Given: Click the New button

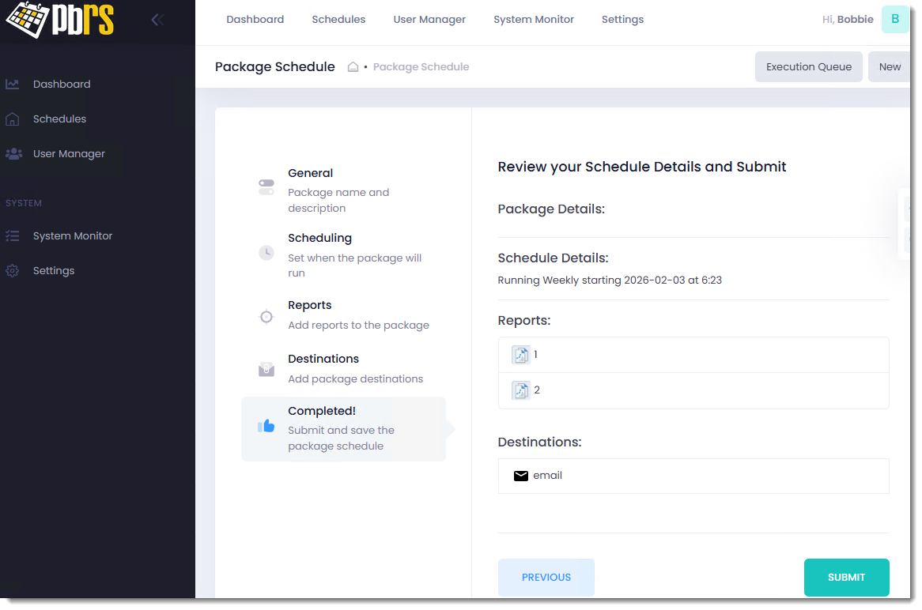Looking at the screenshot, I should 890,67.
